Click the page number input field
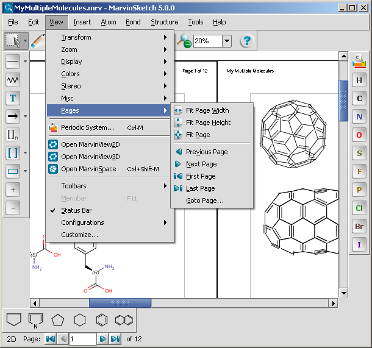Image resolution: width=372 pixels, height=348 pixels. (x=82, y=338)
